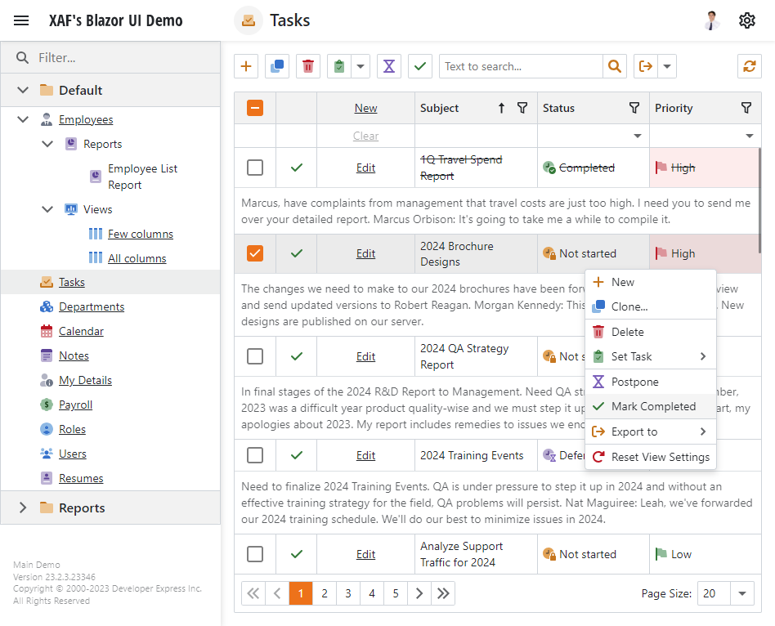The width and height of the screenshot is (775, 626).
Task: Click Edit link for 2024 QA Strategy Report
Action: [365, 356]
